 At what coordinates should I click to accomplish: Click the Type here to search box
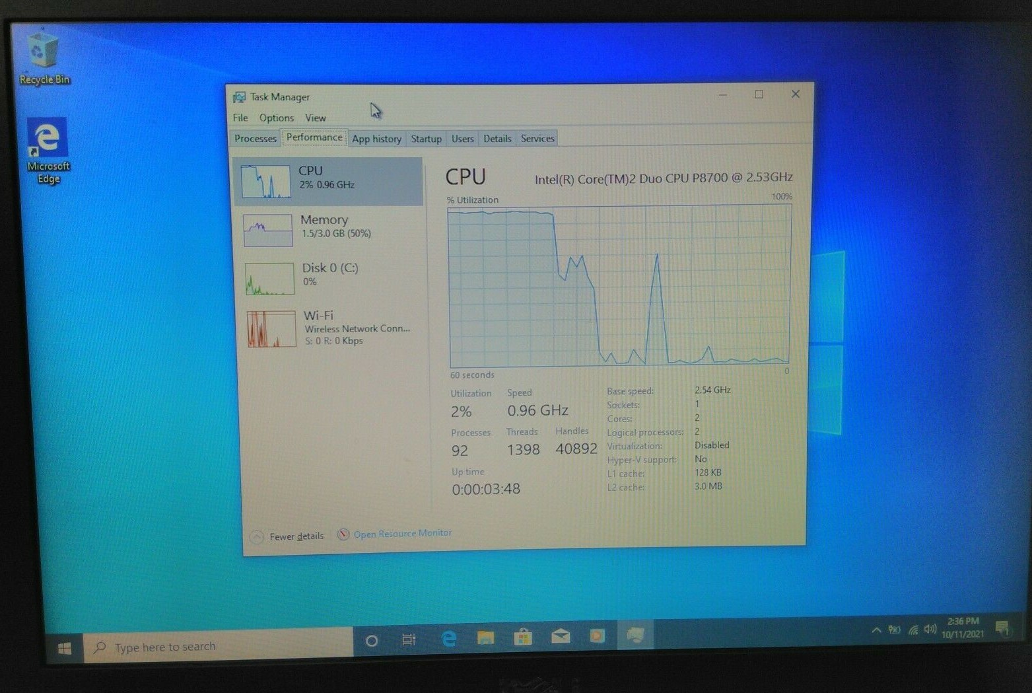tap(218, 646)
